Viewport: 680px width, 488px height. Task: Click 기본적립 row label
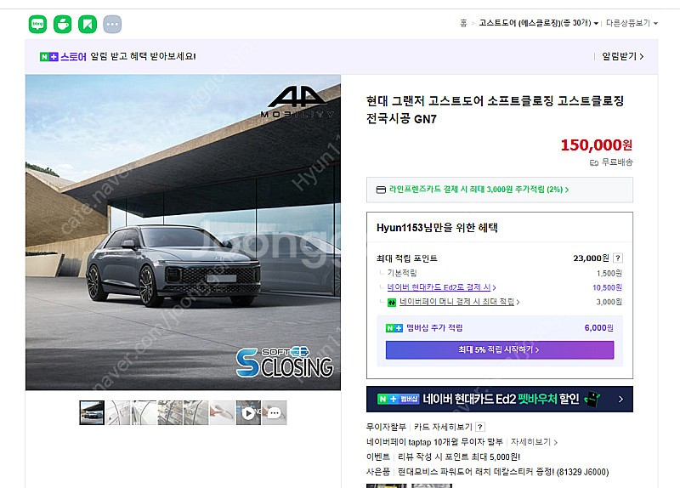(402, 273)
